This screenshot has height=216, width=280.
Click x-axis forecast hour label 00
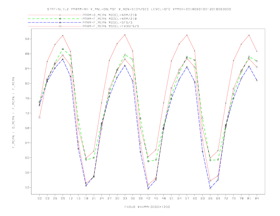coord(40,198)
